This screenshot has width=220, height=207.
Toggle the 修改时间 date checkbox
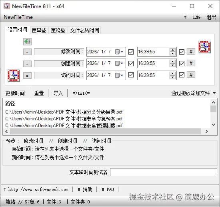coord(131,52)
